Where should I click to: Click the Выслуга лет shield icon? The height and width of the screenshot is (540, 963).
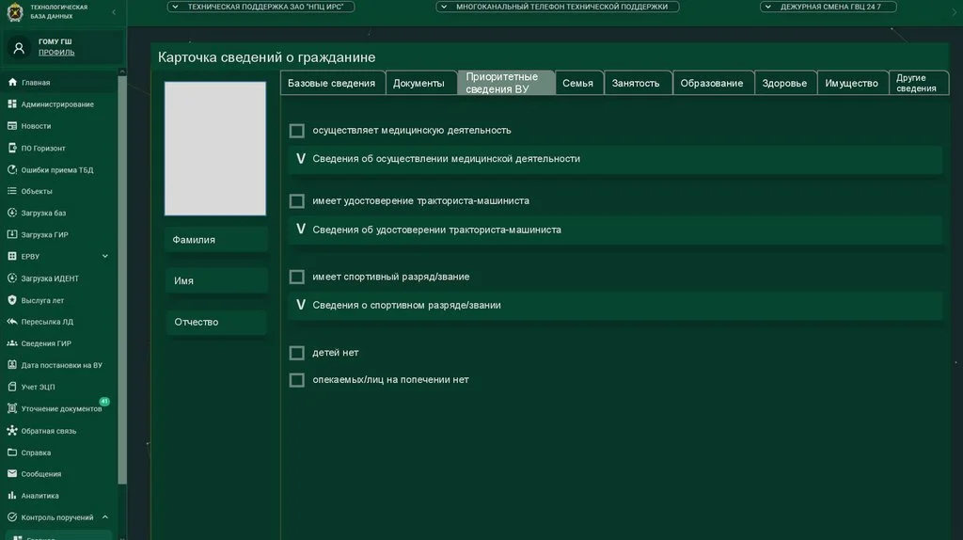(x=13, y=300)
